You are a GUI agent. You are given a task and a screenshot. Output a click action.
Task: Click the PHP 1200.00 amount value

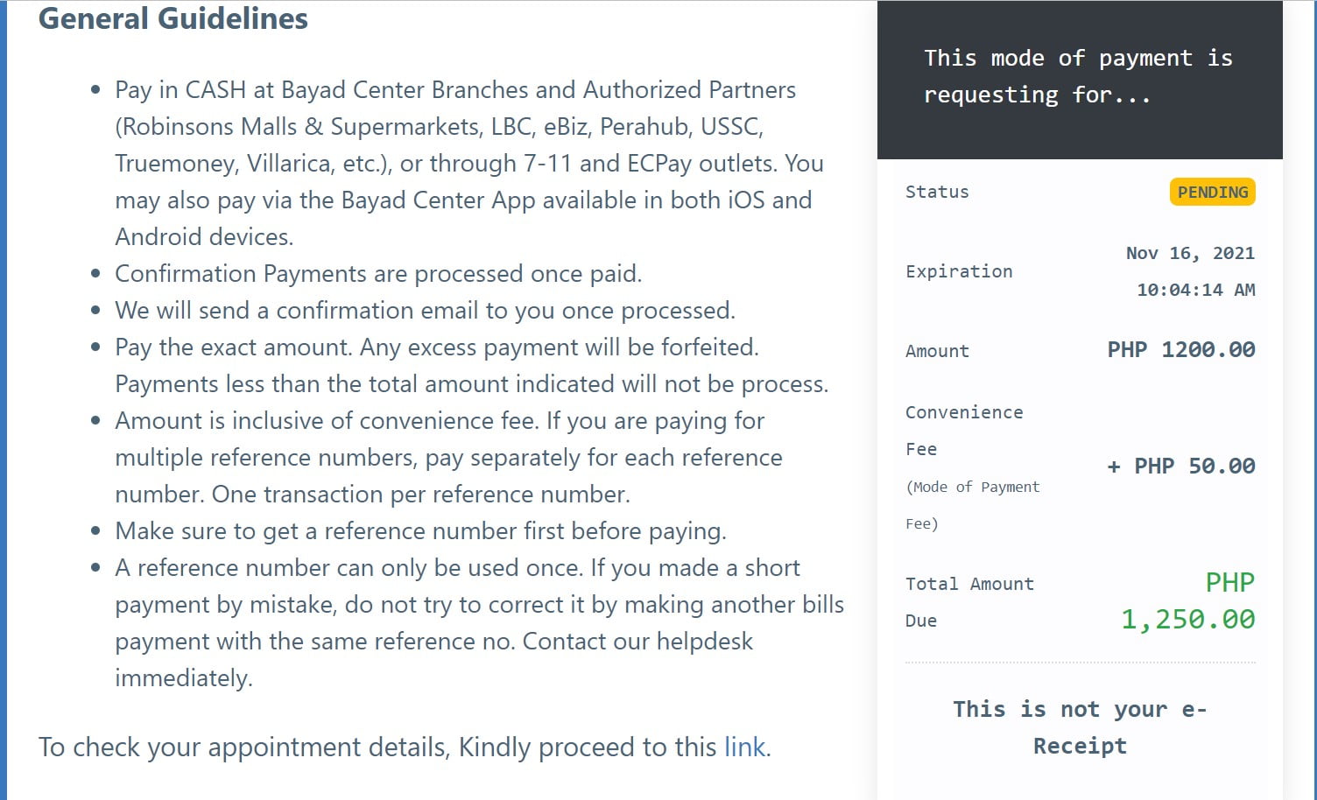coord(1180,350)
